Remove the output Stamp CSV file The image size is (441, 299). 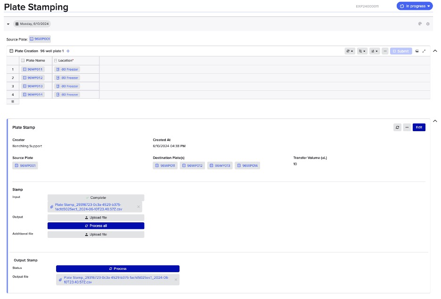click(x=176, y=279)
